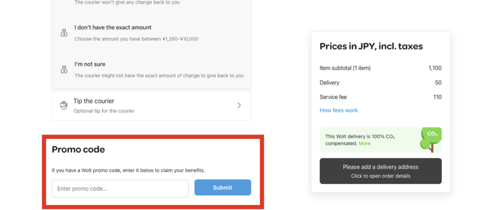Click the Enter promo code field
The image size is (503, 210).
pos(120,188)
